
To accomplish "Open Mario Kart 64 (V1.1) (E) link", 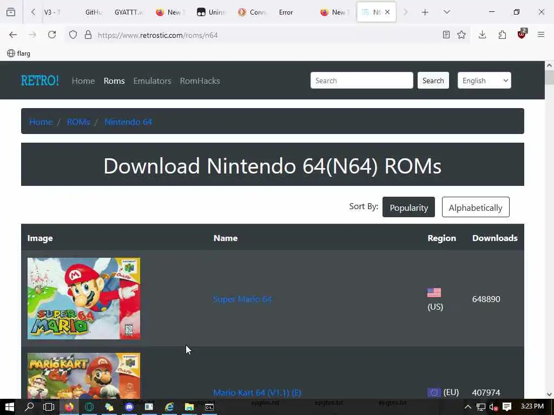I will pos(257,392).
